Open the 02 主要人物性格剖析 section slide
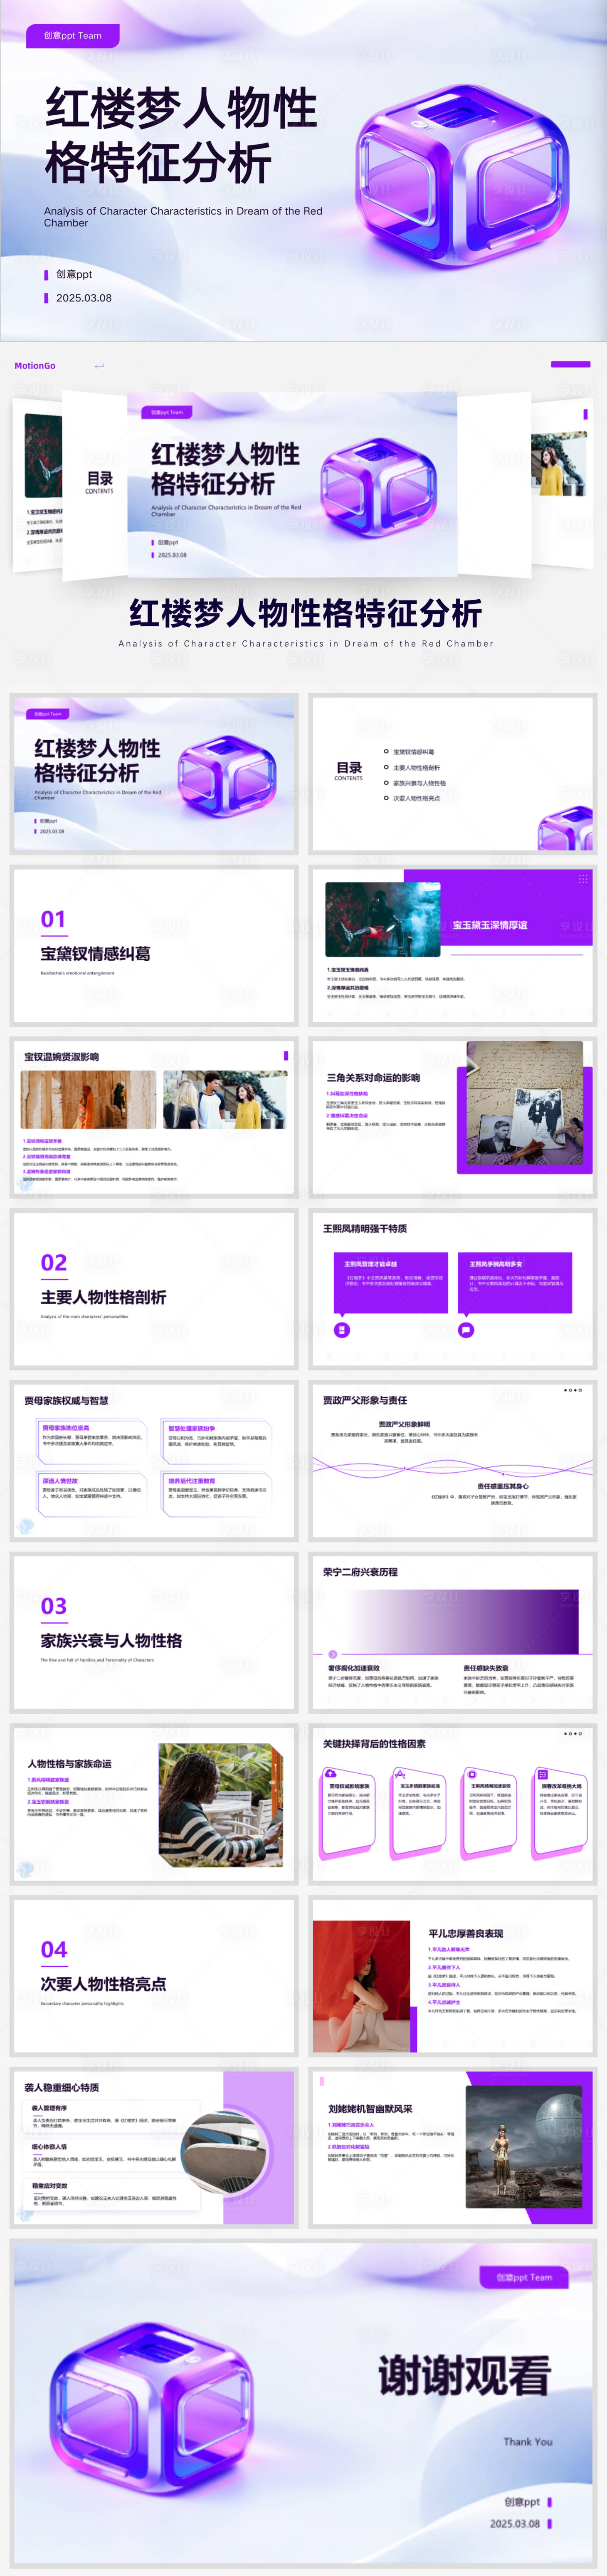The height and width of the screenshot is (2576, 607). 154,1289
